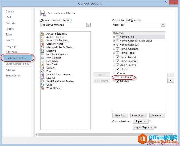
Task: Select the New Appointment calendar icon
Action: (42, 54)
